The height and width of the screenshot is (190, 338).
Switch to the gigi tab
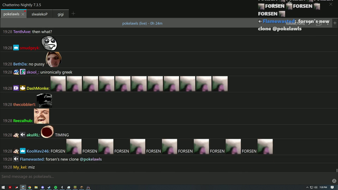61,14
